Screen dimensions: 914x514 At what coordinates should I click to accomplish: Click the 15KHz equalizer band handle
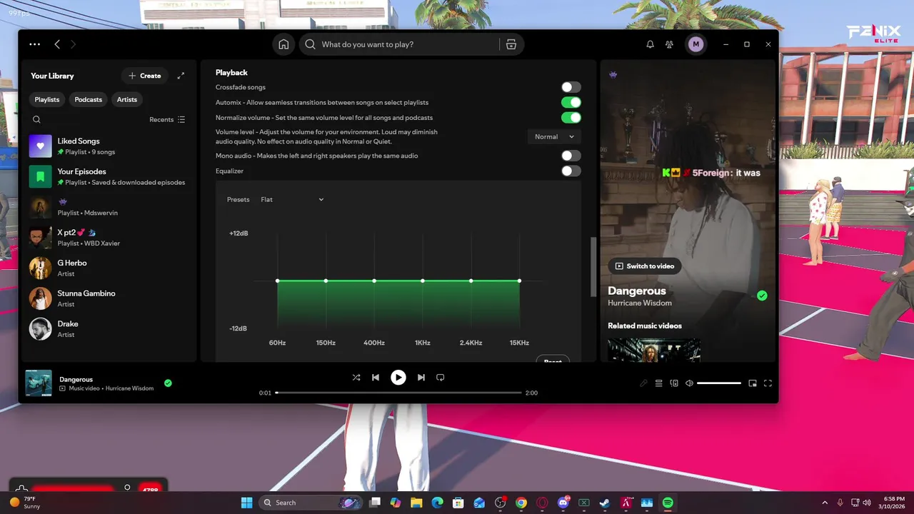(x=519, y=281)
